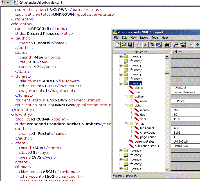Open the View menu
This screenshot has width=200, height=181.
pyautogui.click(x=133, y=38)
